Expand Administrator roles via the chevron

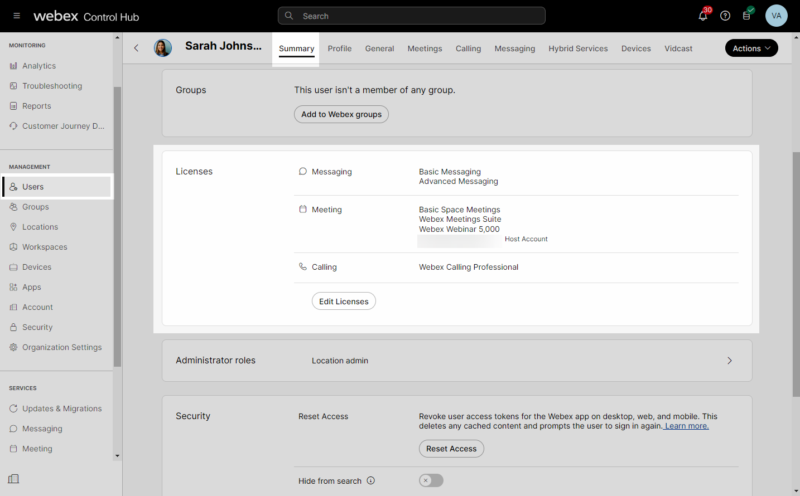(x=730, y=361)
